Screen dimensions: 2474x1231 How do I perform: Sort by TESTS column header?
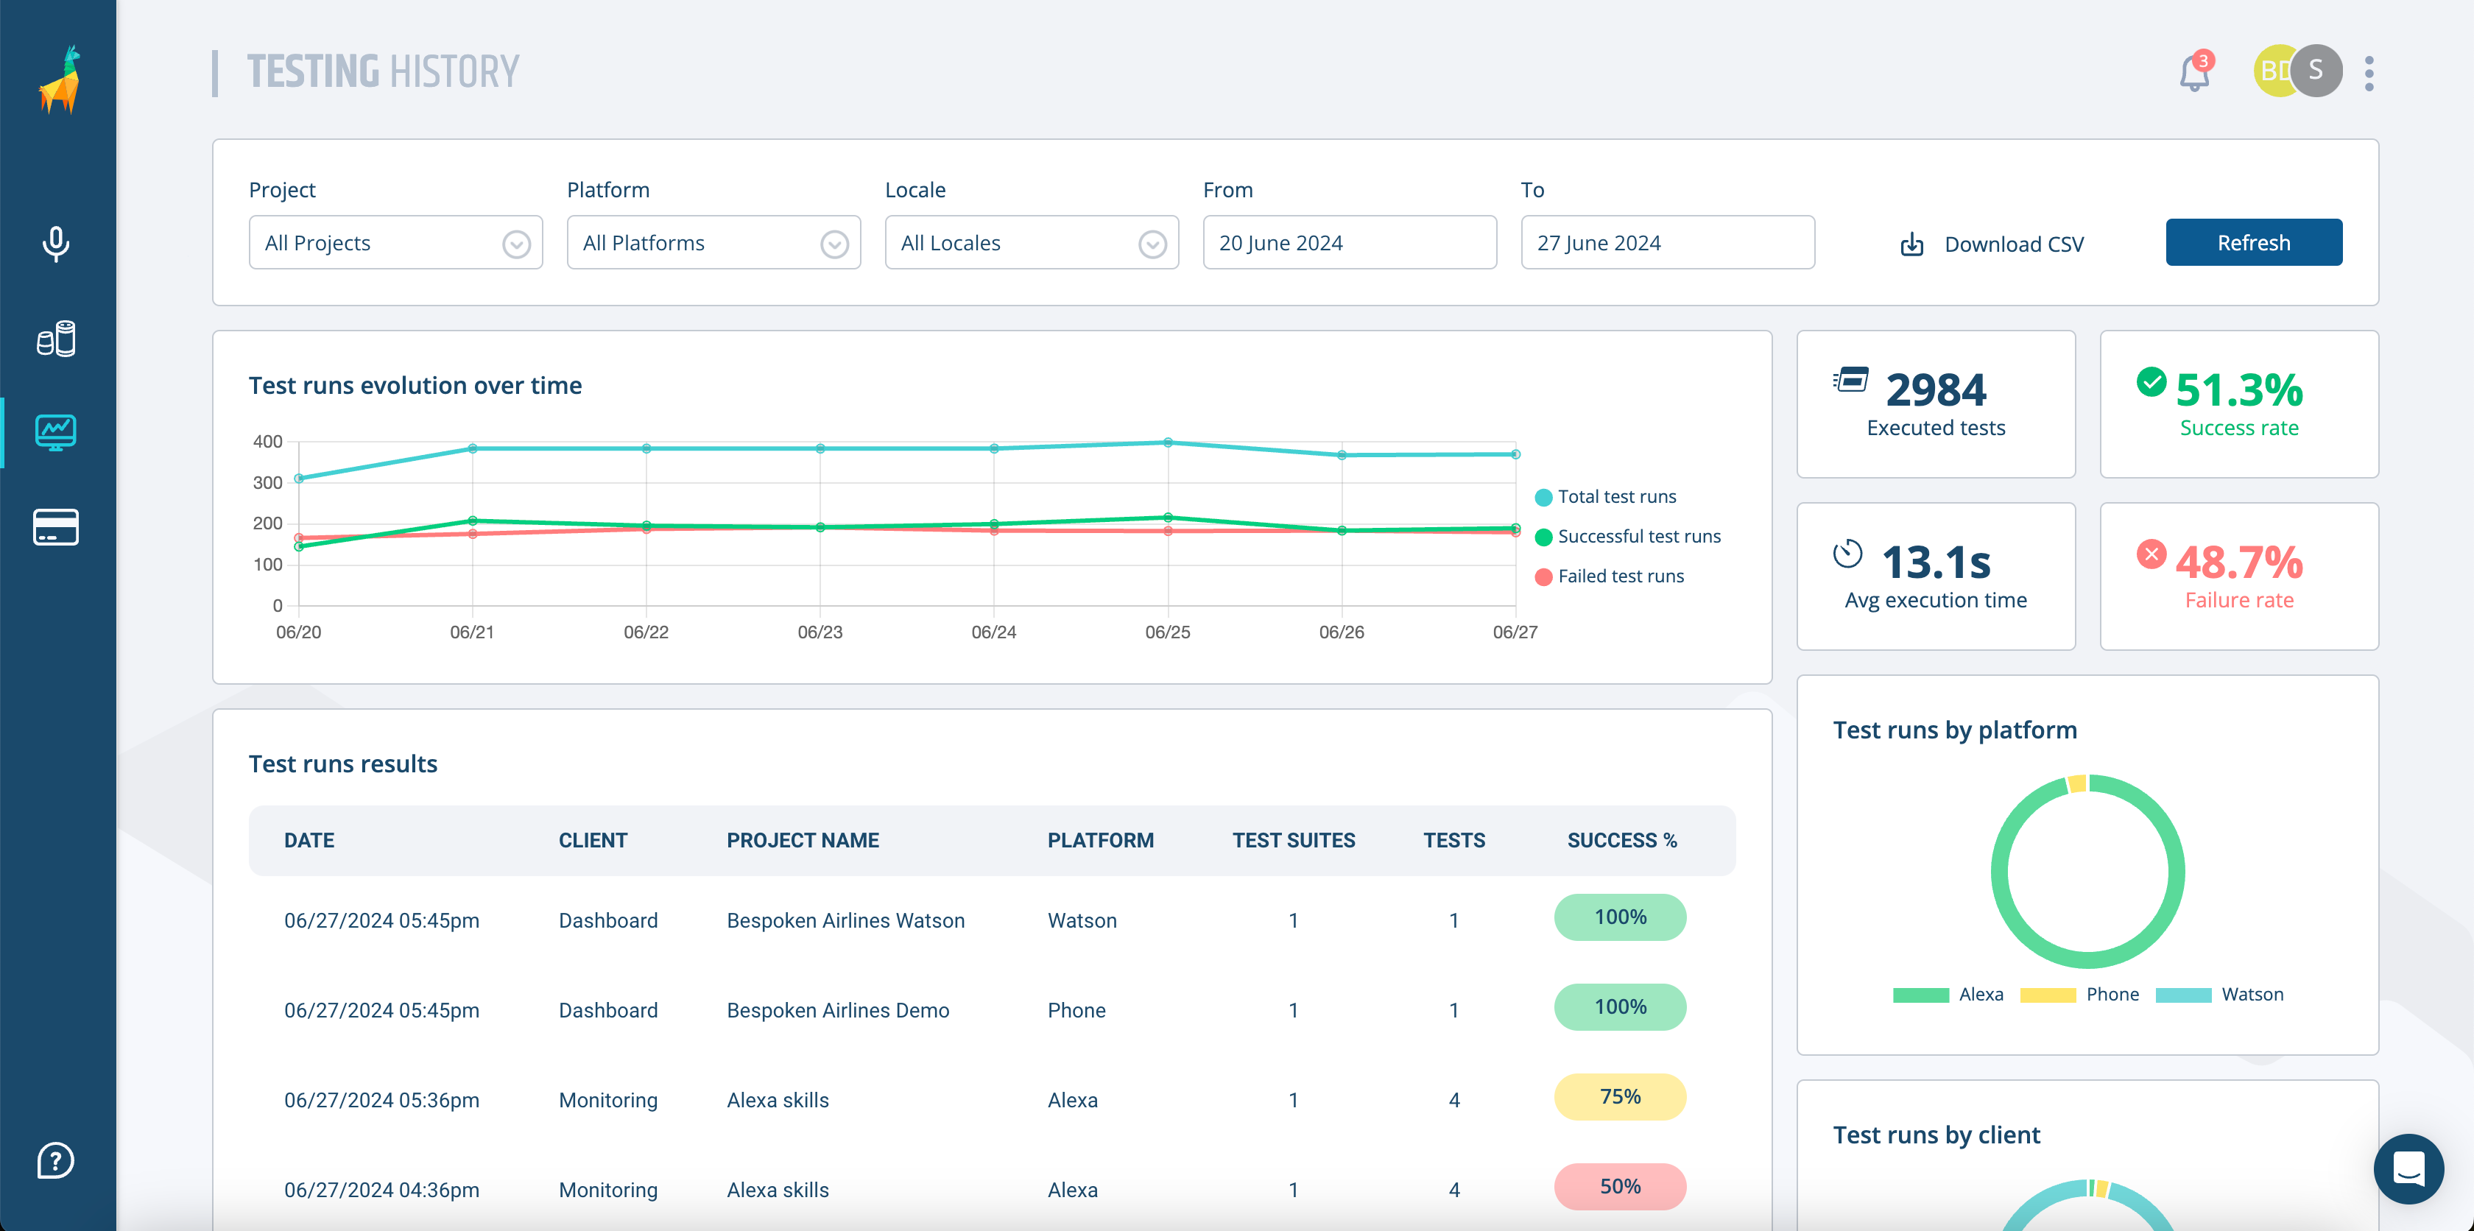pos(1454,840)
